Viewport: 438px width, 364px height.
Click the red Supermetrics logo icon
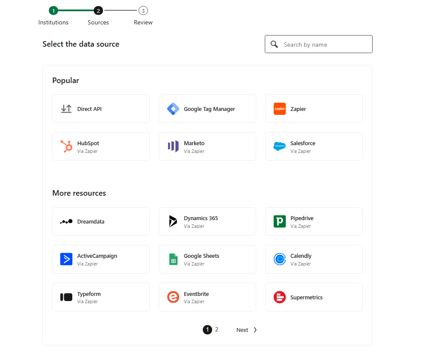(x=280, y=297)
